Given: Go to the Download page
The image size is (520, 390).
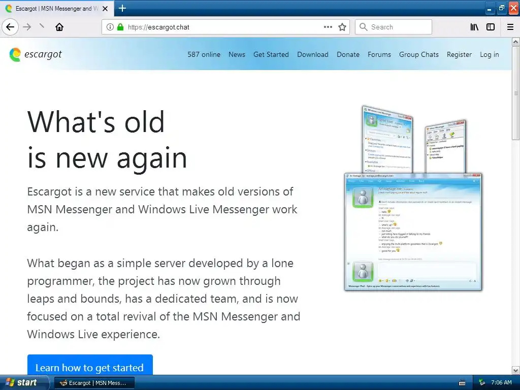Looking at the screenshot, I should tap(313, 54).
